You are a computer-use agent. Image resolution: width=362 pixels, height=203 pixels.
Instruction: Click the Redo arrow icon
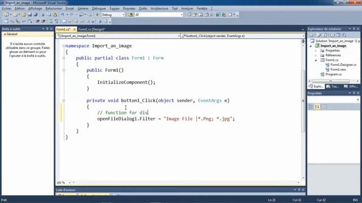tap(72, 15)
